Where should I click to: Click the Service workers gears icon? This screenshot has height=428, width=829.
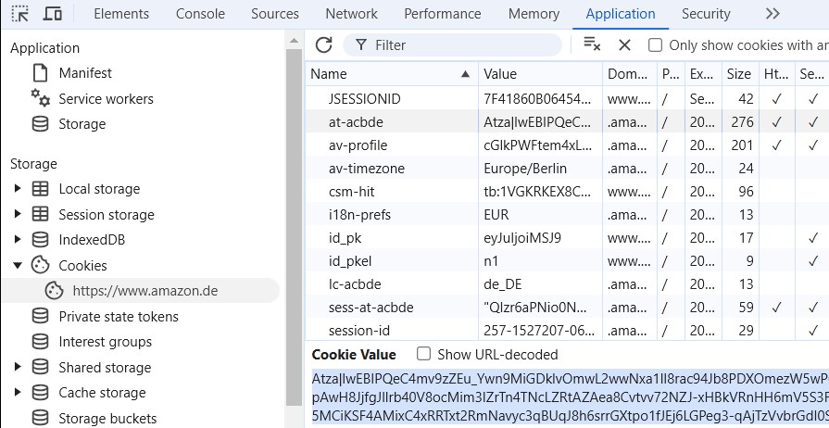pyautogui.click(x=40, y=98)
